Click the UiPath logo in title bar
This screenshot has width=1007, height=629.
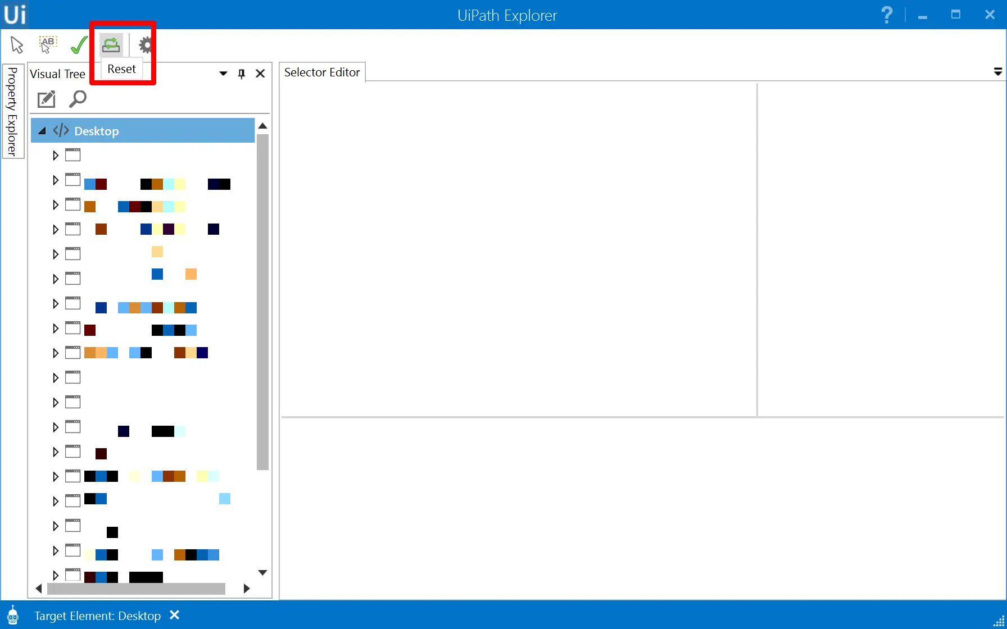tap(15, 15)
